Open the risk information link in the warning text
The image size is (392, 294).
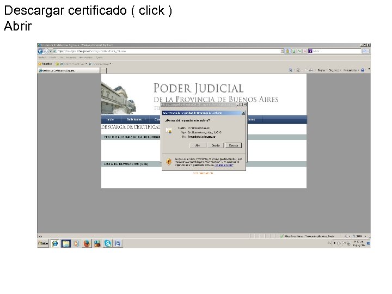224,165
